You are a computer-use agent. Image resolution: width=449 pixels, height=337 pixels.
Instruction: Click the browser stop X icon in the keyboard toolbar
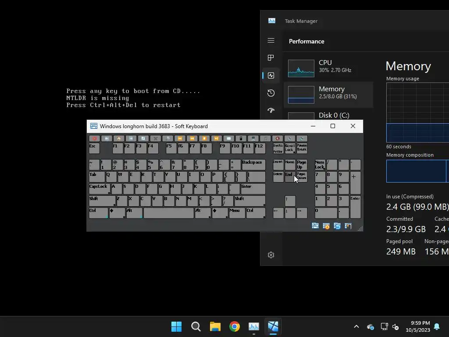[x=156, y=138]
